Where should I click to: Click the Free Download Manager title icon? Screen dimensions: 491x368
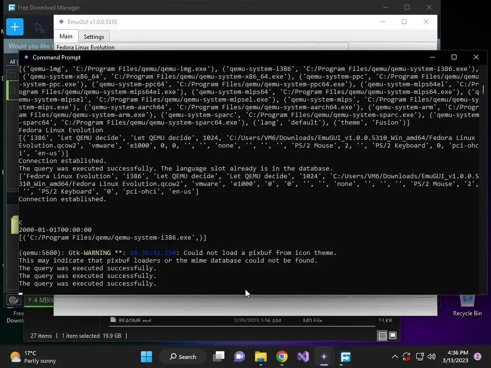pyautogui.click(x=12, y=8)
